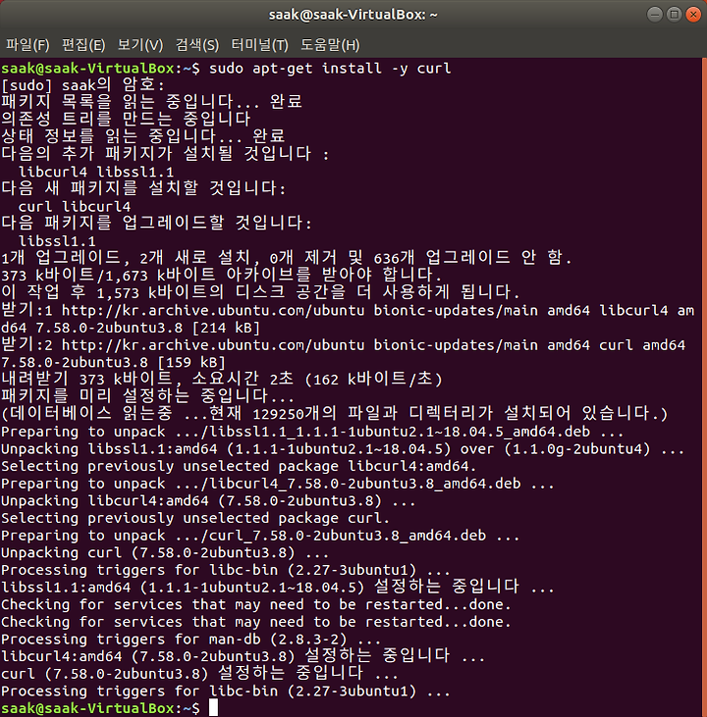Screen dimensions: 707x717
Task: Click the first 'Processing triggers for libc-bin' line
Action: pos(226,570)
